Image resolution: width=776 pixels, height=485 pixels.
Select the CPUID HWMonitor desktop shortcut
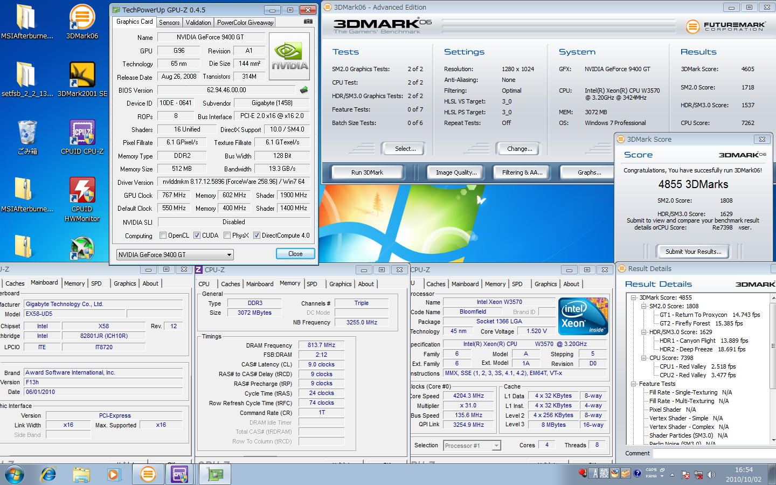pyautogui.click(x=82, y=199)
